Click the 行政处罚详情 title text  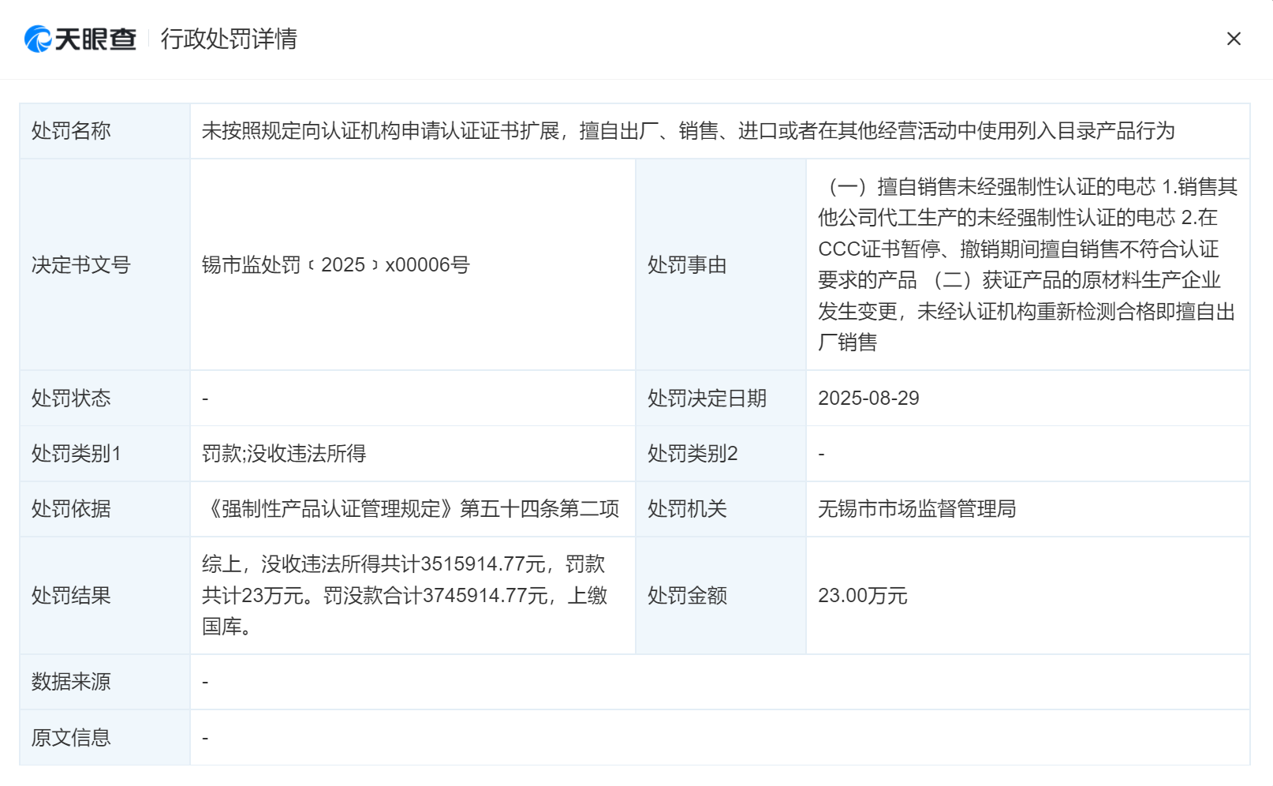click(229, 39)
